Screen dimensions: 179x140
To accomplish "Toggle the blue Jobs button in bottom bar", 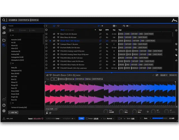I will pyautogui.click(x=81, y=118).
